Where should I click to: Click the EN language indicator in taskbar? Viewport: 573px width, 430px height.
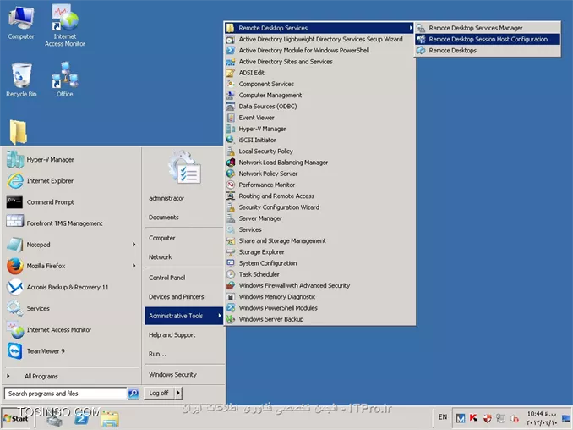[x=443, y=417]
